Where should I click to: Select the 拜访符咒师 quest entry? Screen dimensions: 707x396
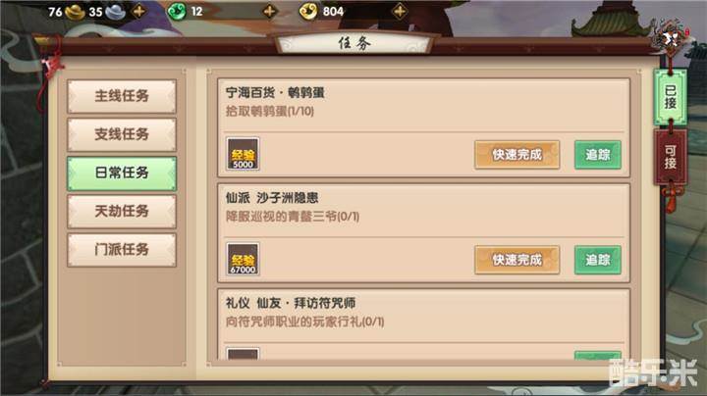point(423,324)
